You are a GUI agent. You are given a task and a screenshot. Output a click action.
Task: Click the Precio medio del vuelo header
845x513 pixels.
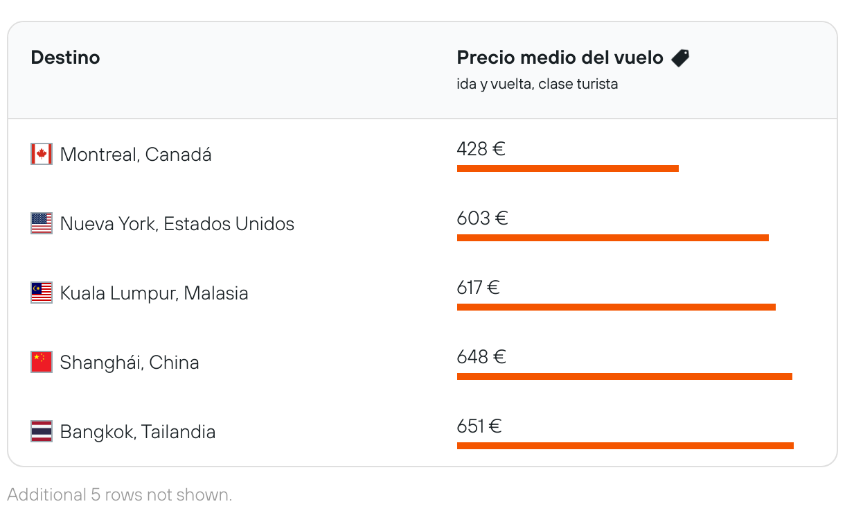pyautogui.click(x=560, y=58)
